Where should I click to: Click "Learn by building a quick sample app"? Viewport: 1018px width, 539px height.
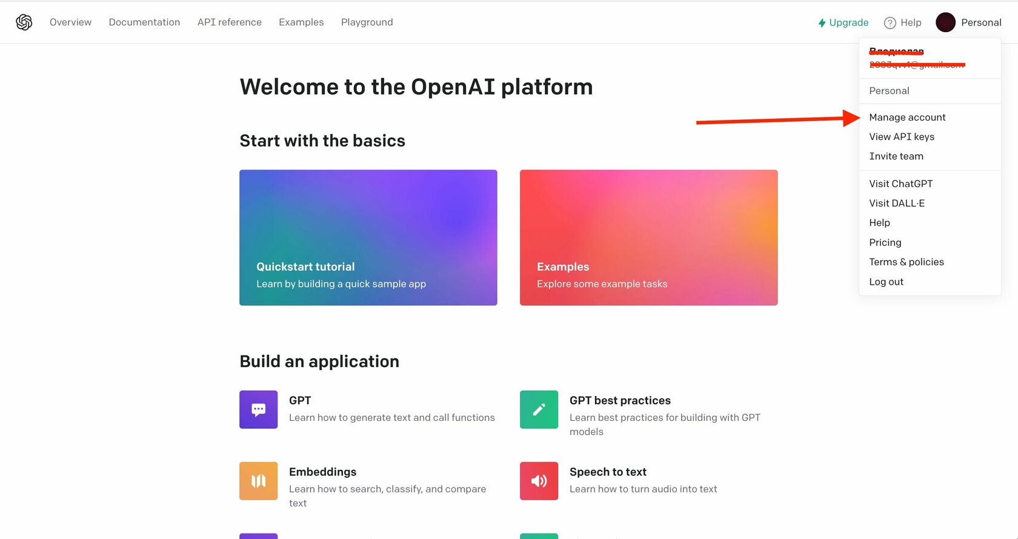coord(341,284)
